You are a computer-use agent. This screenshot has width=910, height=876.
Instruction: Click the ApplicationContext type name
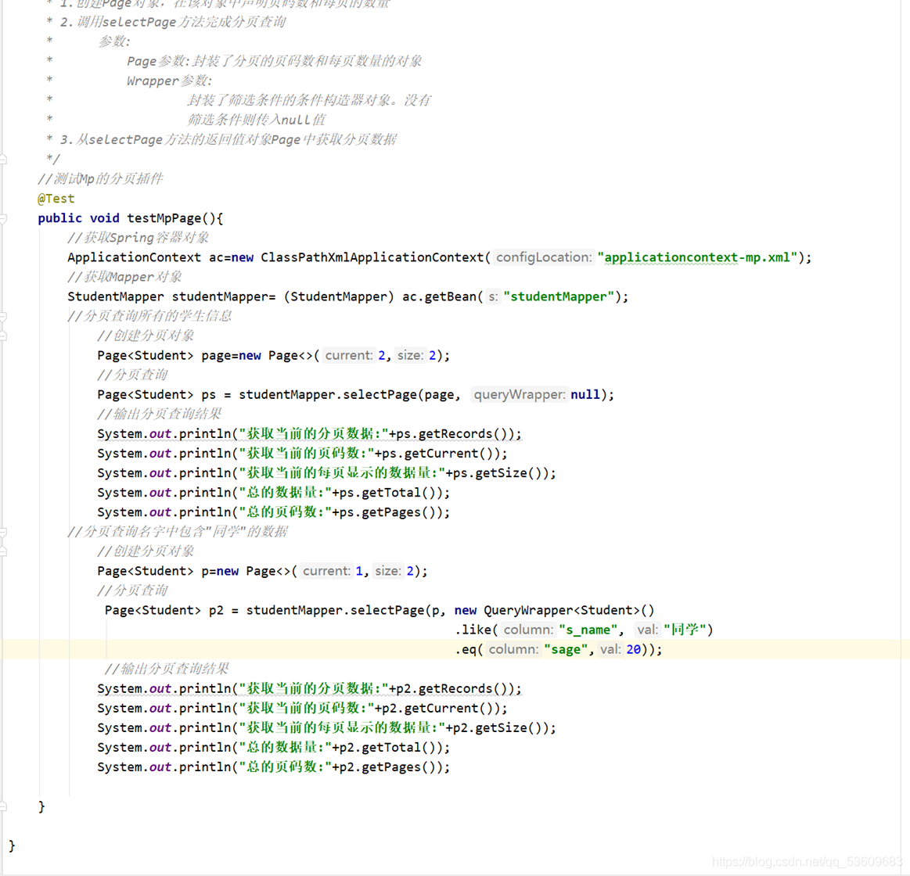click(134, 257)
